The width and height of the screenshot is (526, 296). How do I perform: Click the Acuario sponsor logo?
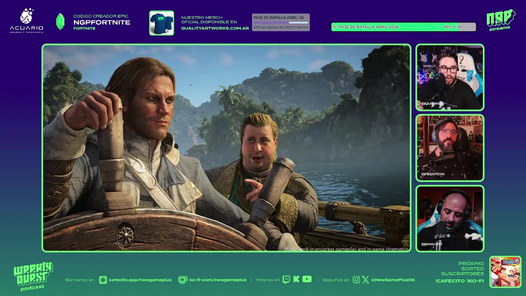click(26, 21)
